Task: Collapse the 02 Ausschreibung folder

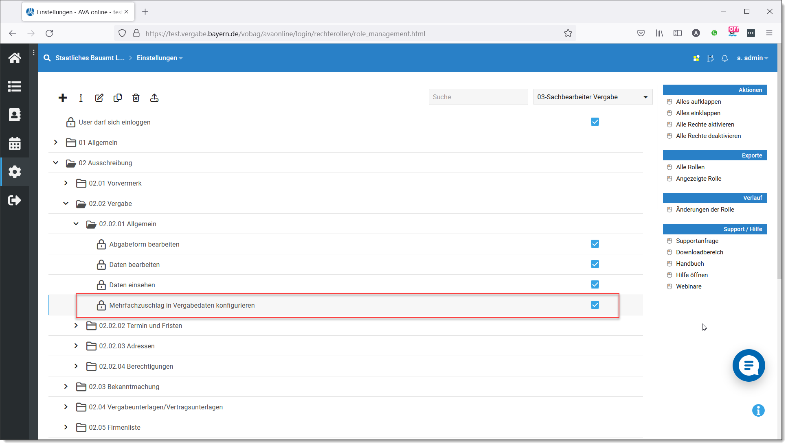Action: pos(56,163)
